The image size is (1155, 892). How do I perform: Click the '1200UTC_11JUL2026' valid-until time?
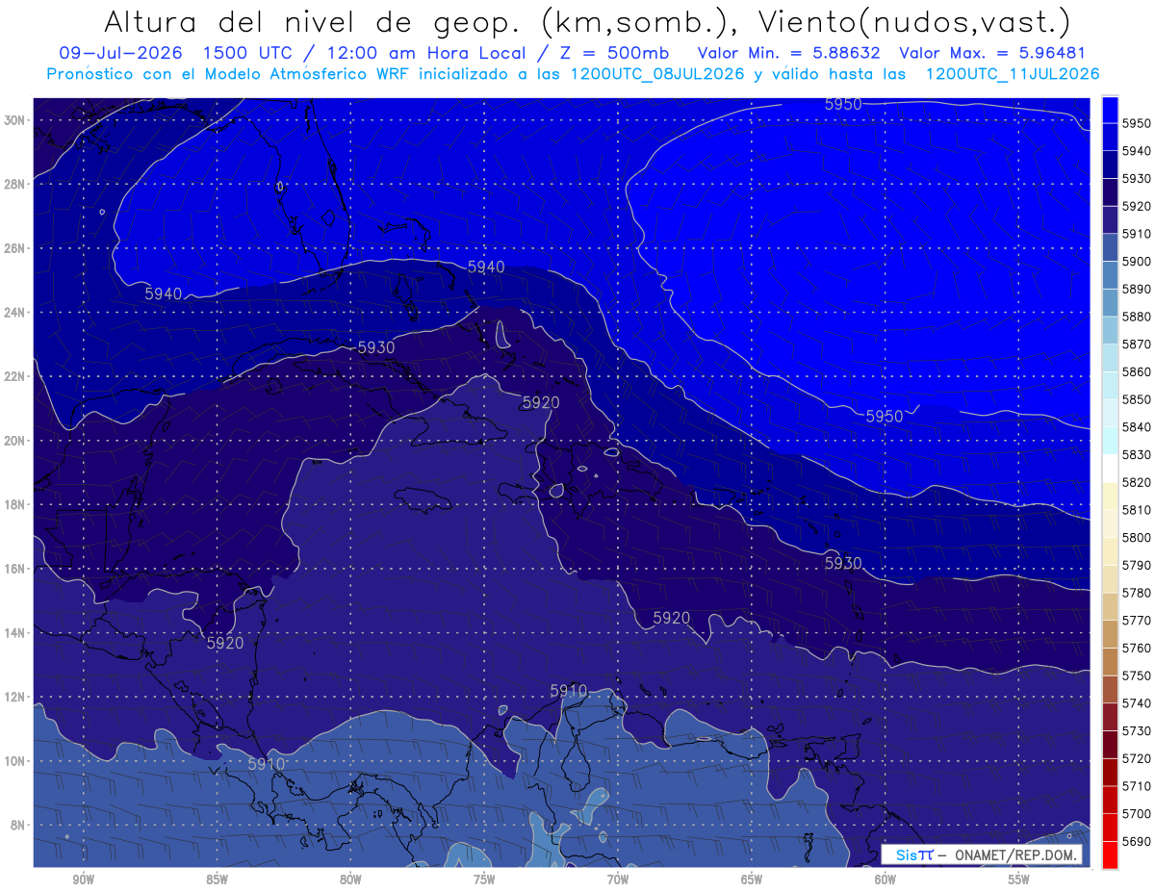(1012, 73)
